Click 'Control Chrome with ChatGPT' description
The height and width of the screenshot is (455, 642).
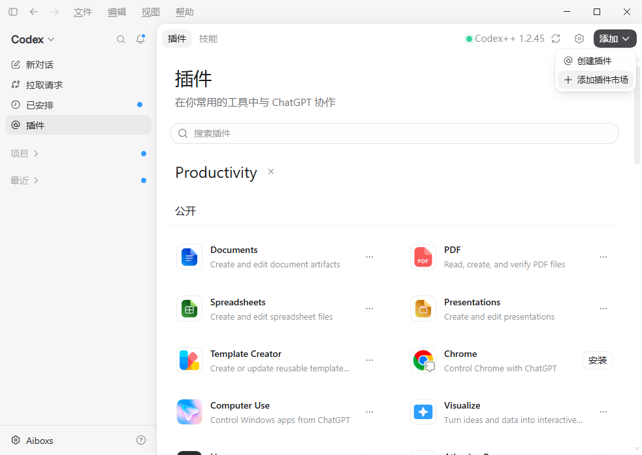(500, 369)
